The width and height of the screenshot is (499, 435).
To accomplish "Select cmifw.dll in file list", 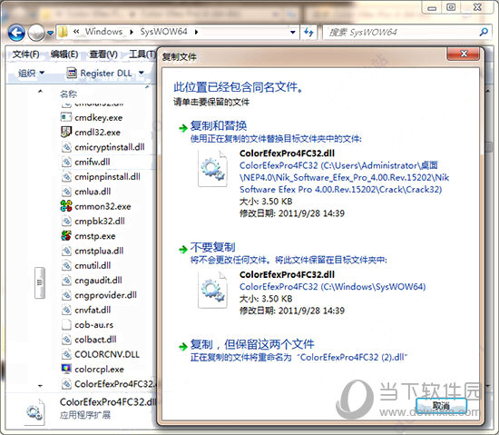I will tap(85, 162).
